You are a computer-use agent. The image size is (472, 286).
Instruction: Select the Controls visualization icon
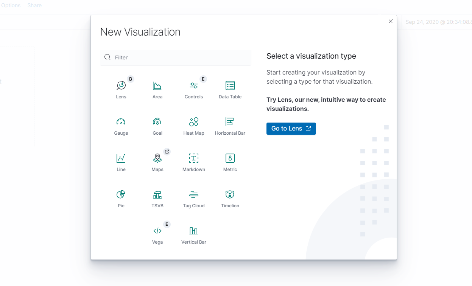(x=193, y=85)
